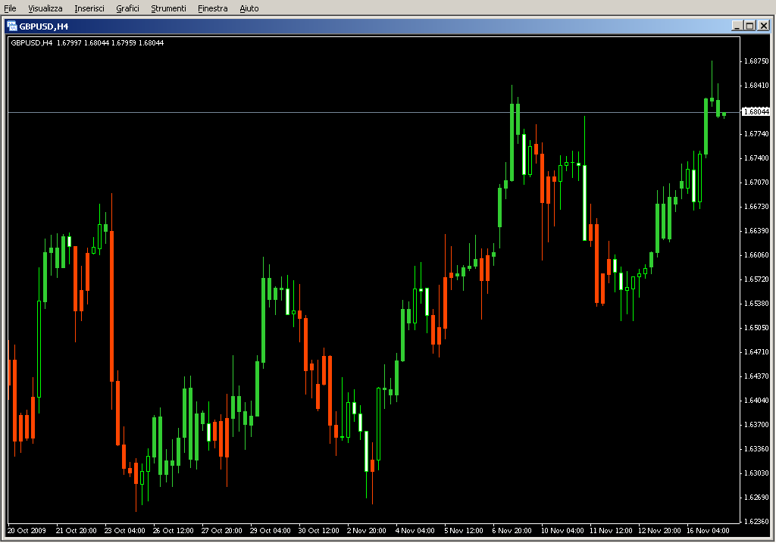
Task: Click the 26 Oct 12:00 time axis label
Action: [174, 531]
